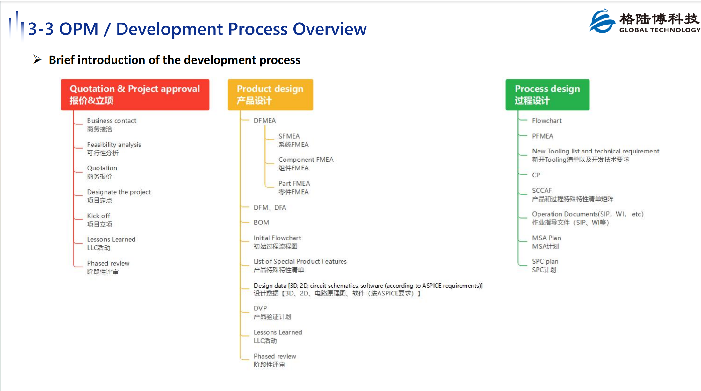Image resolution: width=701 pixels, height=391 pixels.
Task: Click the Global Technology logo icon
Action: [x=602, y=21]
